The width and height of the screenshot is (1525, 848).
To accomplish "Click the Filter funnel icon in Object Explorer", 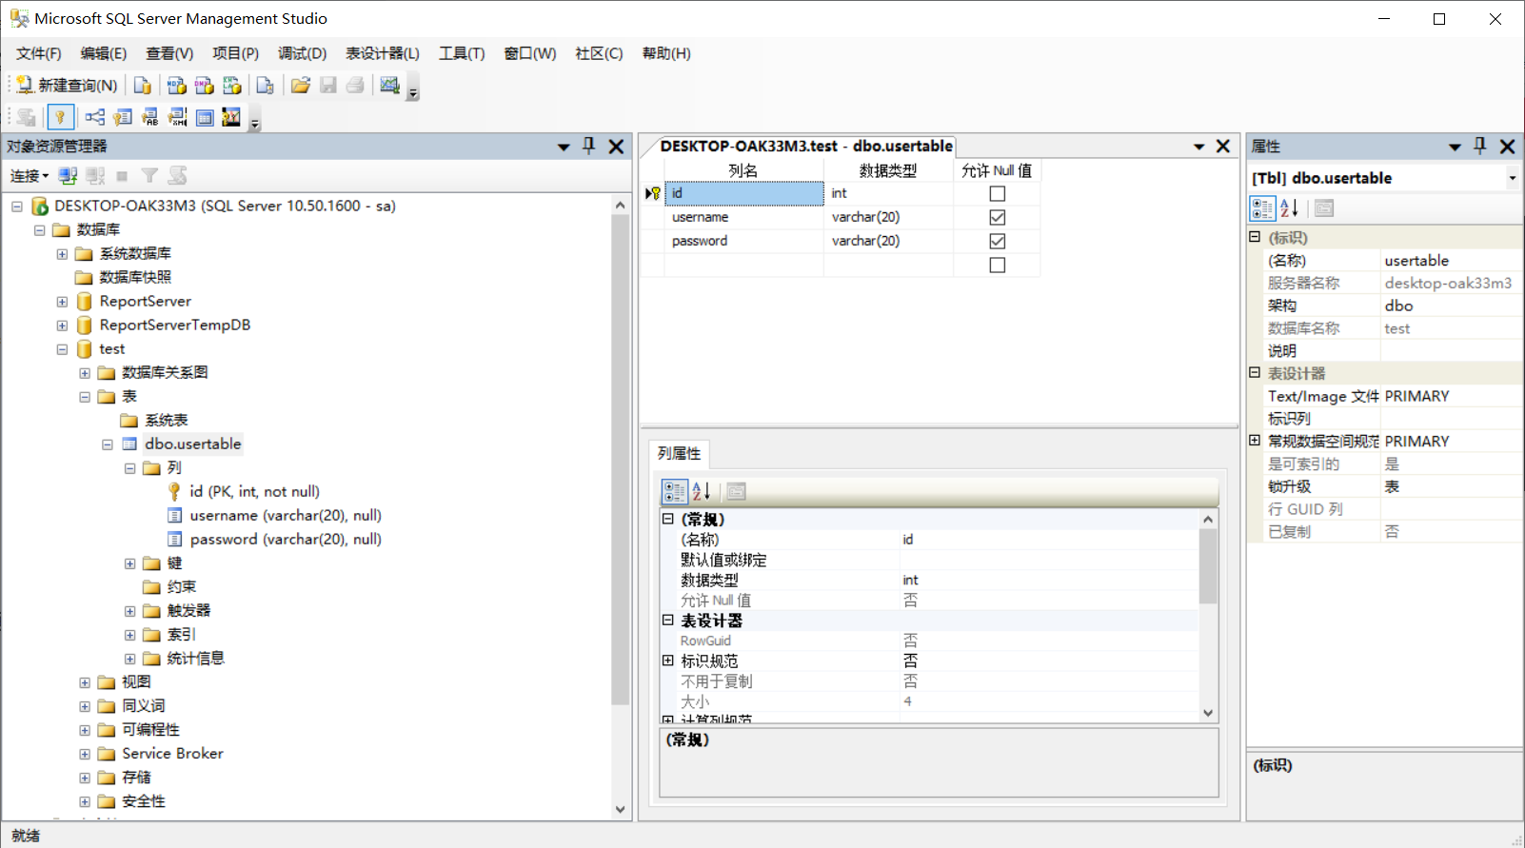I will [149, 175].
